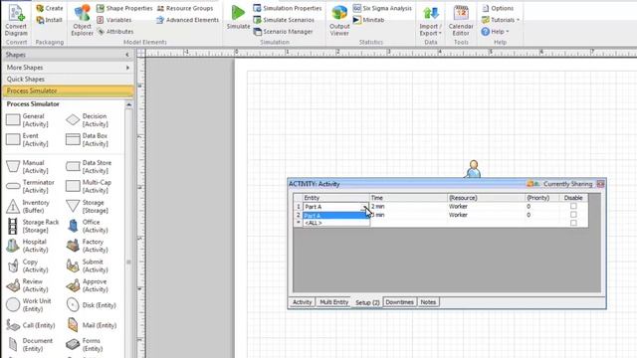Click Simulate Scenarios

pyautogui.click(x=284, y=20)
